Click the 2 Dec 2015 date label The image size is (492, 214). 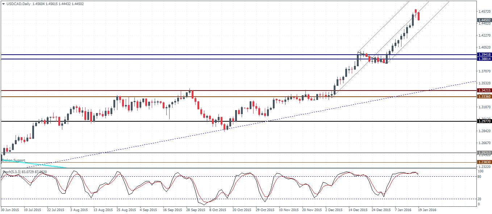coord(334,210)
